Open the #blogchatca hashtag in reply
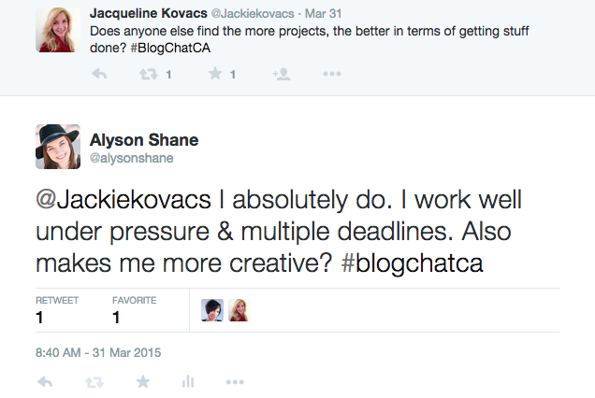595x398 pixels. click(x=412, y=263)
